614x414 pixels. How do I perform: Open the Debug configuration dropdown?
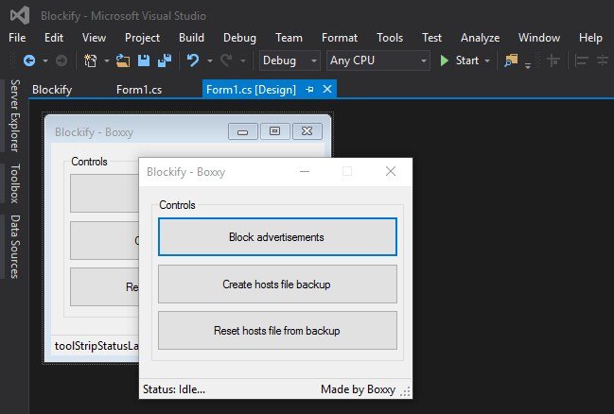289,60
